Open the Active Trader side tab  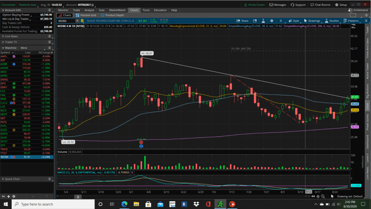(x=367, y=71)
